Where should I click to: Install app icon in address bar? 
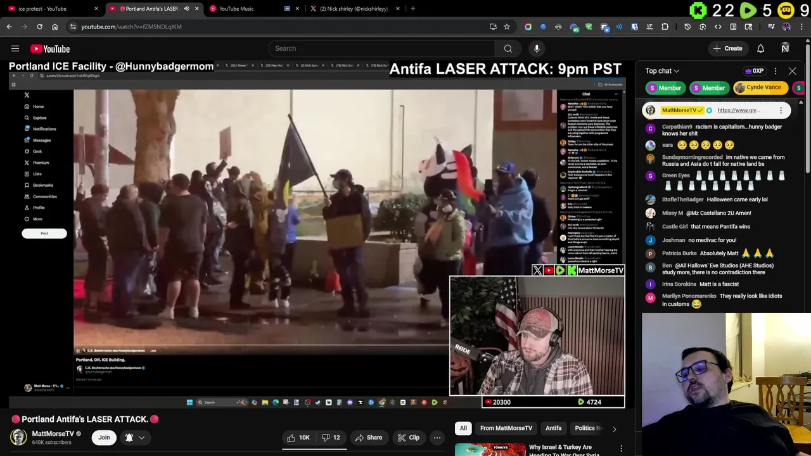(493, 27)
